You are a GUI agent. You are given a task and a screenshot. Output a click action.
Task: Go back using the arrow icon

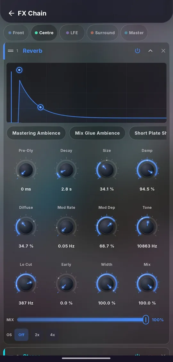(11, 13)
